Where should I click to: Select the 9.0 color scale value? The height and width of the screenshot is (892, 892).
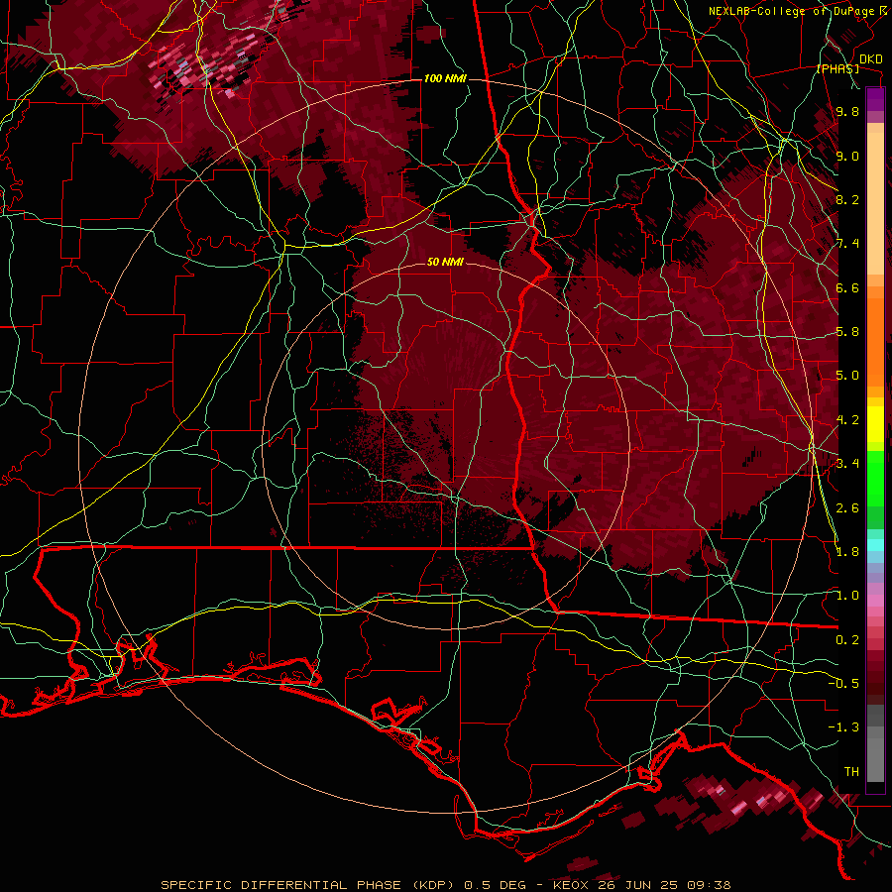coord(847,156)
